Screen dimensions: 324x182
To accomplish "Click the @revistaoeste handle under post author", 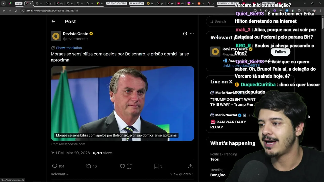I will 75,39.
